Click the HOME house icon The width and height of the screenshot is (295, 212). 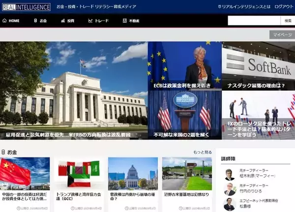(4, 21)
